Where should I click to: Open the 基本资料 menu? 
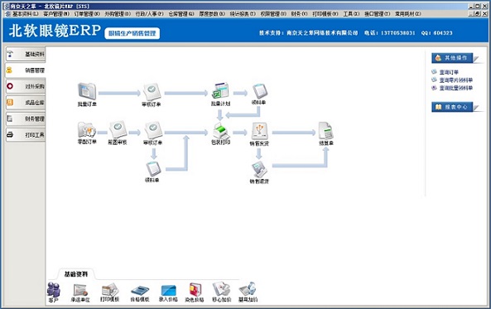coord(25,14)
